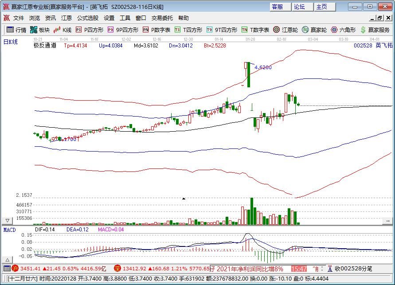Open the T数字表 tool
Screen dimensions: 395x285
click(255, 30)
